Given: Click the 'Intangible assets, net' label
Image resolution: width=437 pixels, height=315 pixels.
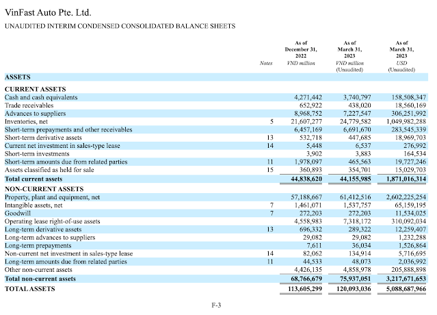Looking at the screenshot, I should pyautogui.click(x=34, y=205).
